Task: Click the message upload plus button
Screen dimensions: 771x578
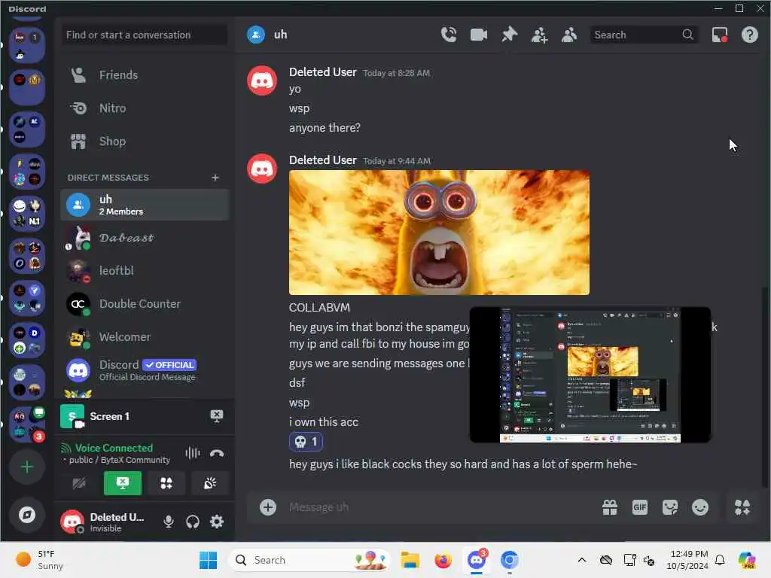Action: tap(268, 507)
